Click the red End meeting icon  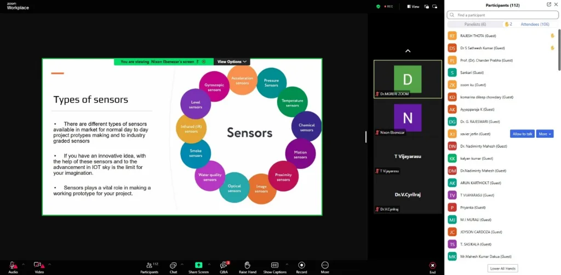pyautogui.click(x=432, y=265)
